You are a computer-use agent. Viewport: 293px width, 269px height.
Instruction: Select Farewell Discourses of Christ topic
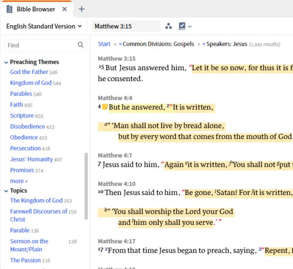coord(38,215)
